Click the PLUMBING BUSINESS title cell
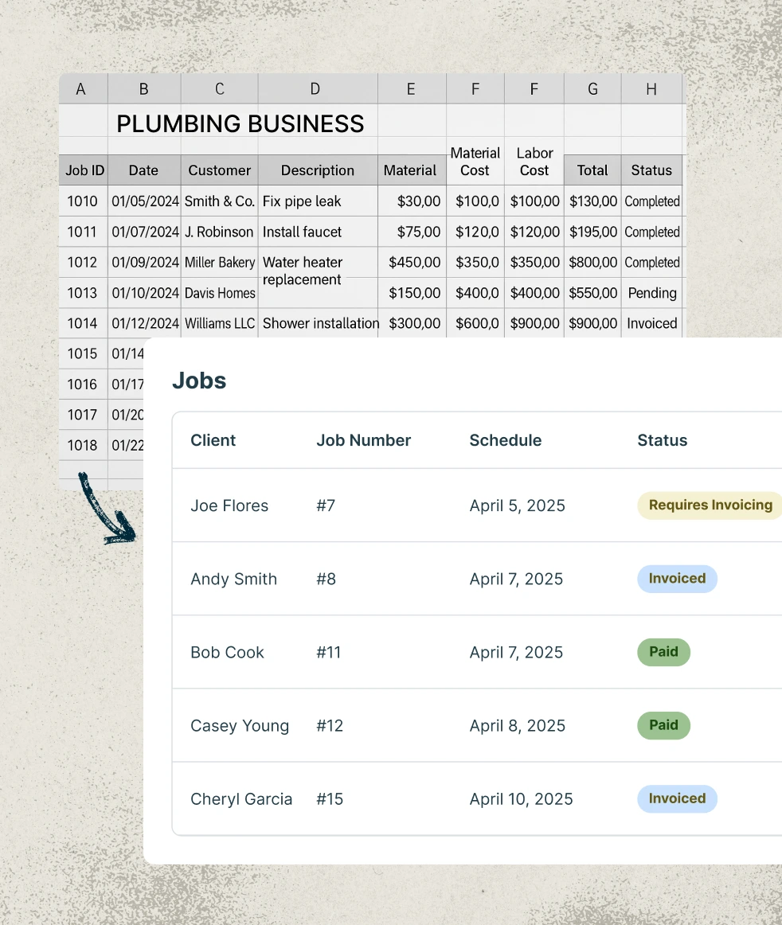 point(240,123)
